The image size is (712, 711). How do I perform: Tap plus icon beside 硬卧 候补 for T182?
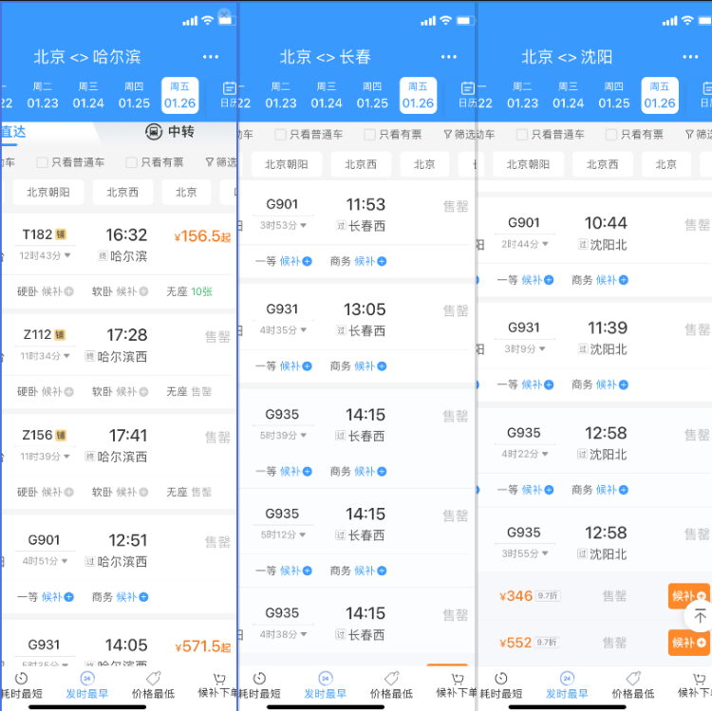click(x=69, y=290)
